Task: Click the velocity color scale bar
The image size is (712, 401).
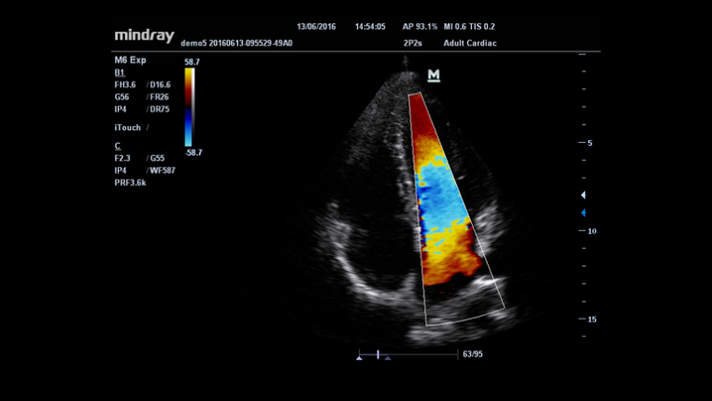Action: point(190,107)
